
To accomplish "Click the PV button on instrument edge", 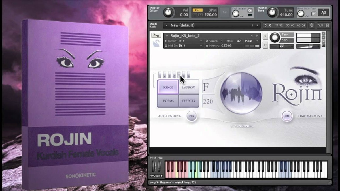I will coord(324,45).
